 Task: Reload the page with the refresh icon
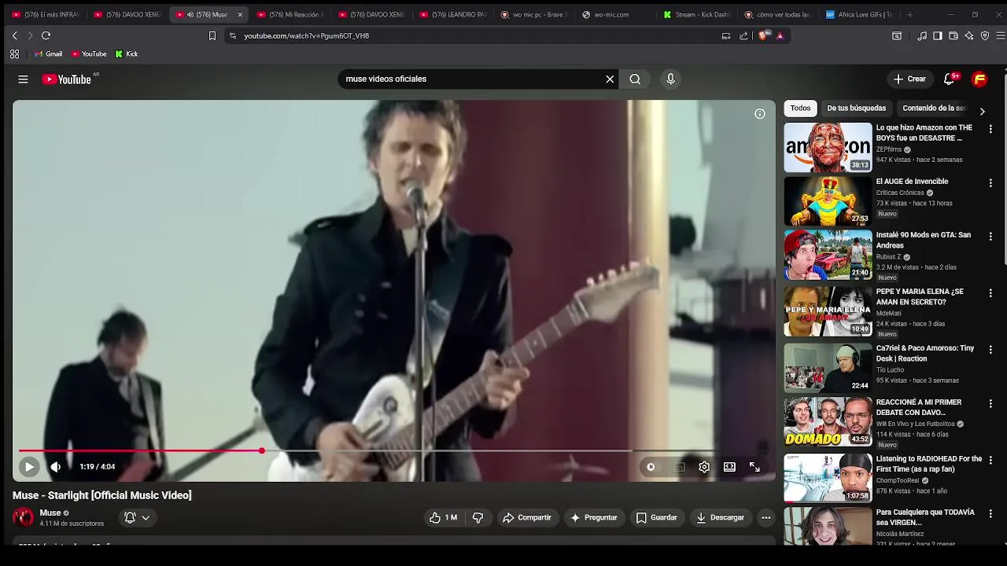point(46,35)
